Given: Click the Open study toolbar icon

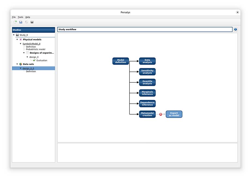Looking at the screenshot, I should 21,22.
